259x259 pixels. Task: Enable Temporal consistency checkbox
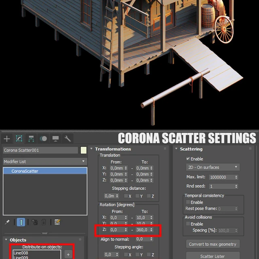(x=188, y=202)
